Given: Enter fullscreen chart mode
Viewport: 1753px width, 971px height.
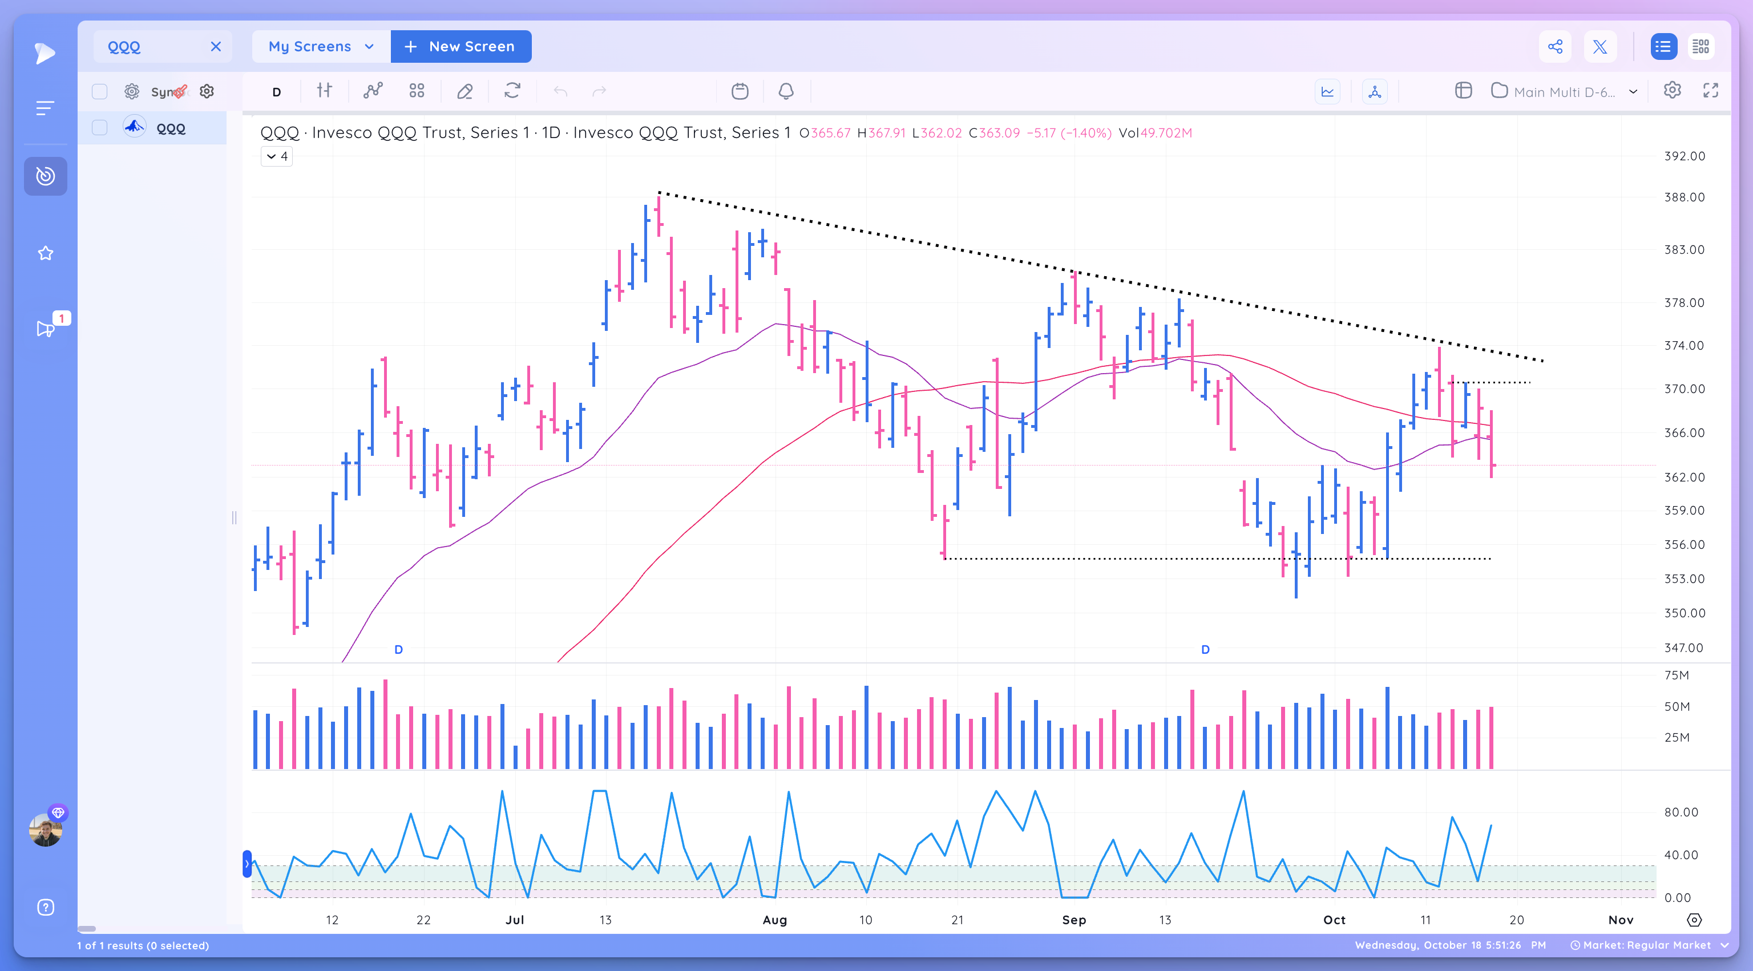Looking at the screenshot, I should (1711, 91).
